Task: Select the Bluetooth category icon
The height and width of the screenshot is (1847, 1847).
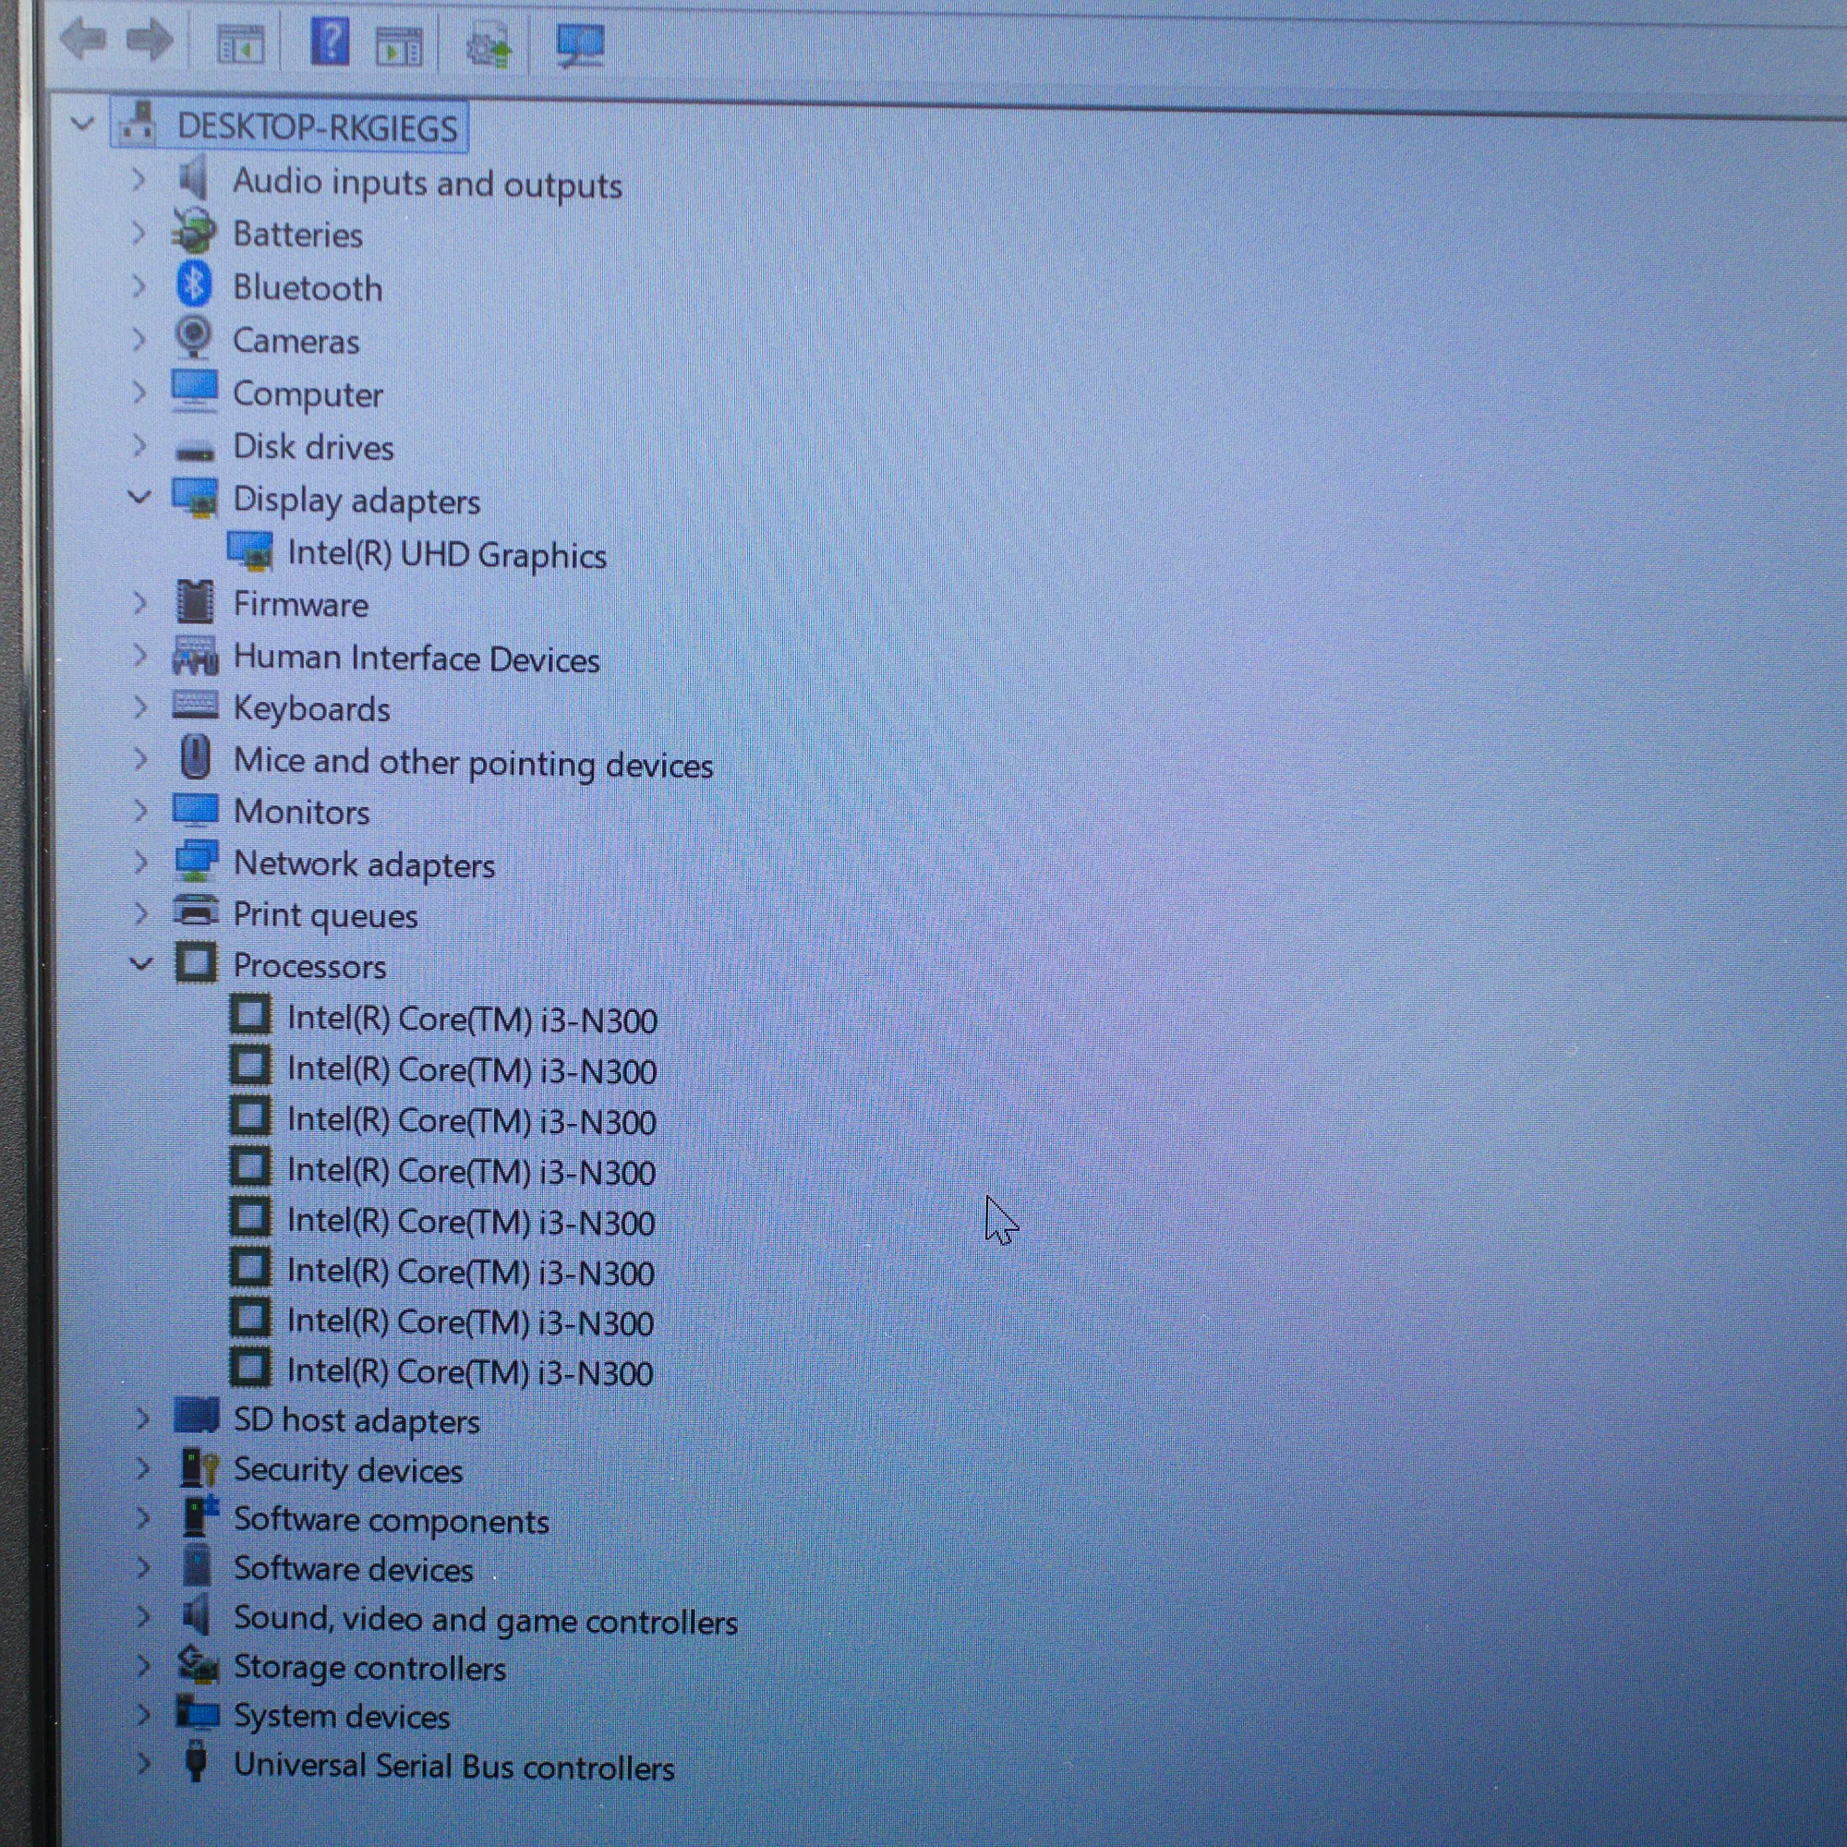Action: click(x=194, y=286)
